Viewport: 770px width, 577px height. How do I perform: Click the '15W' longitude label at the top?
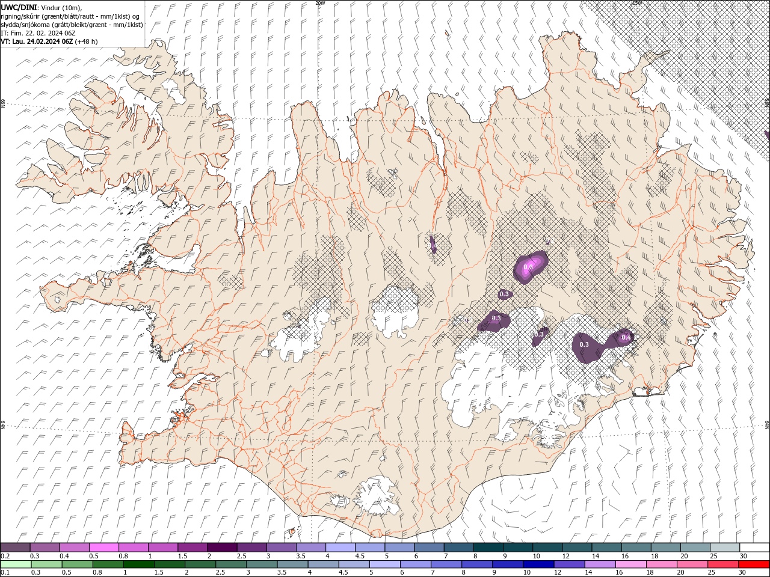[636, 3]
